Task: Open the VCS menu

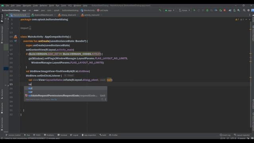Action: [x=70, y=6]
